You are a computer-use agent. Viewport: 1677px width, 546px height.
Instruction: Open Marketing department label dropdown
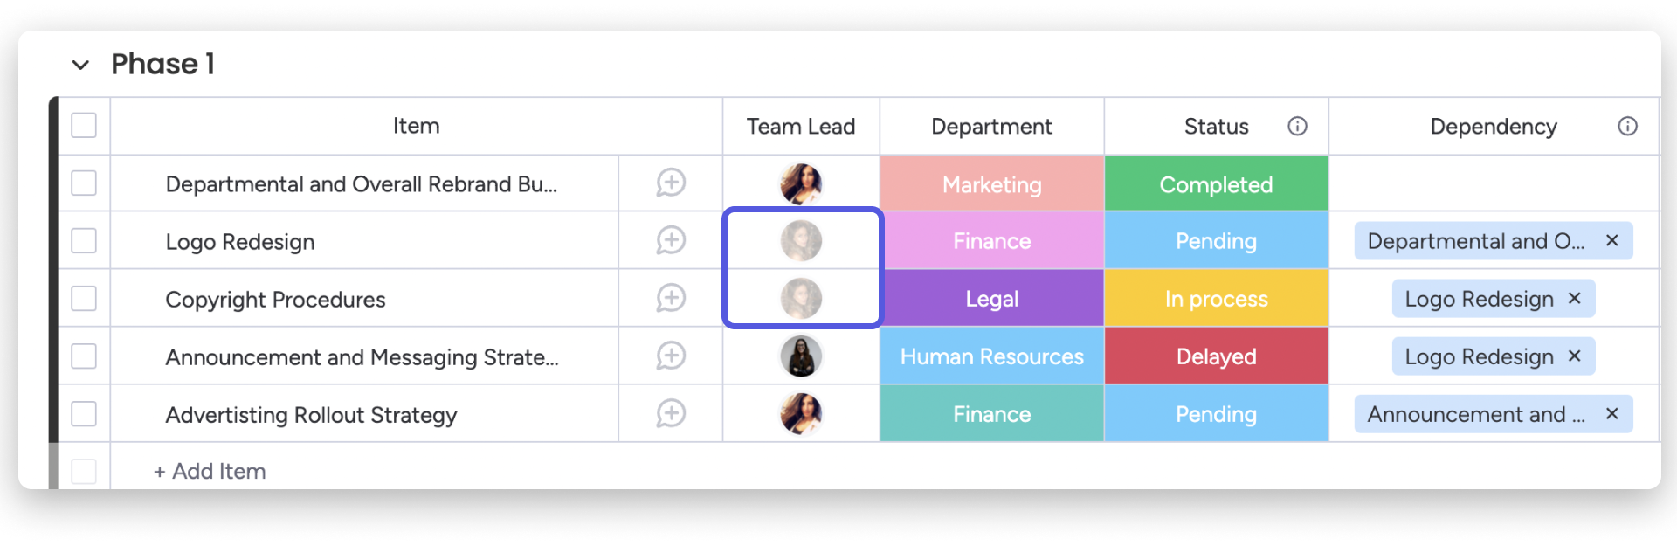pyautogui.click(x=991, y=183)
